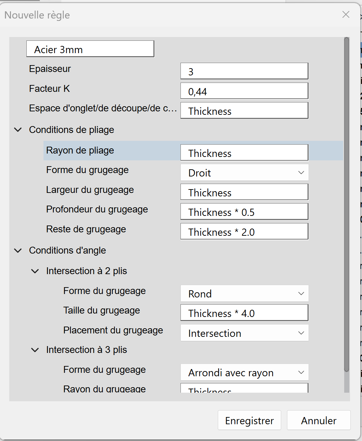Collapse the Conditions d'angle section
Image resolution: width=362 pixels, height=441 pixels.
coord(18,250)
